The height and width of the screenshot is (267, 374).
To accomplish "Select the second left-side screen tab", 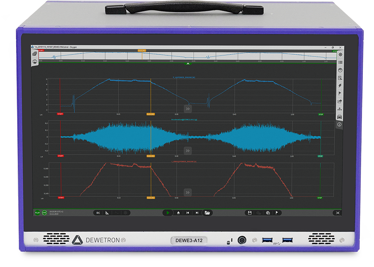I will pos(35,61).
